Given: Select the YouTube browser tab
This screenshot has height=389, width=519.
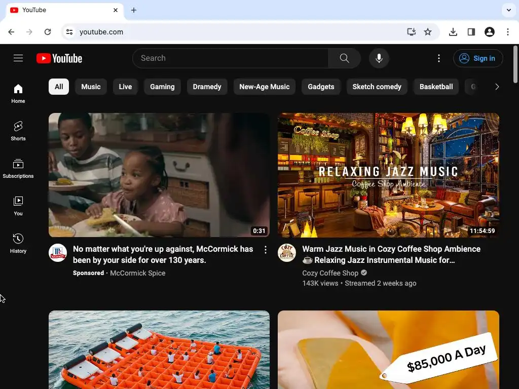Looking at the screenshot, I should [64, 10].
